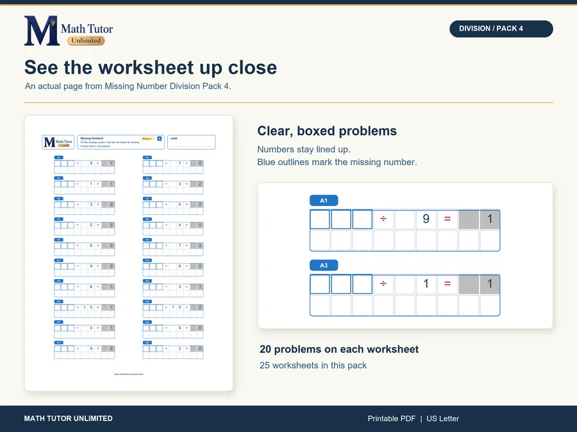Screen dimensions: 577x432
Task: Click the "Numbers stay lined up." line
Action: [x=304, y=149]
